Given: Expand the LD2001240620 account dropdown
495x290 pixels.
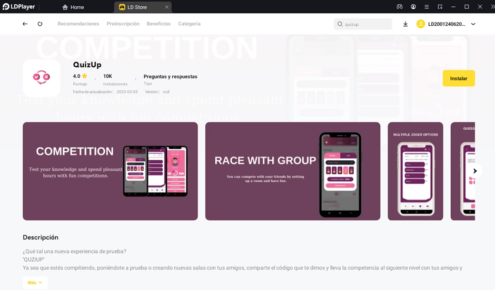Looking at the screenshot, I should coord(473,24).
